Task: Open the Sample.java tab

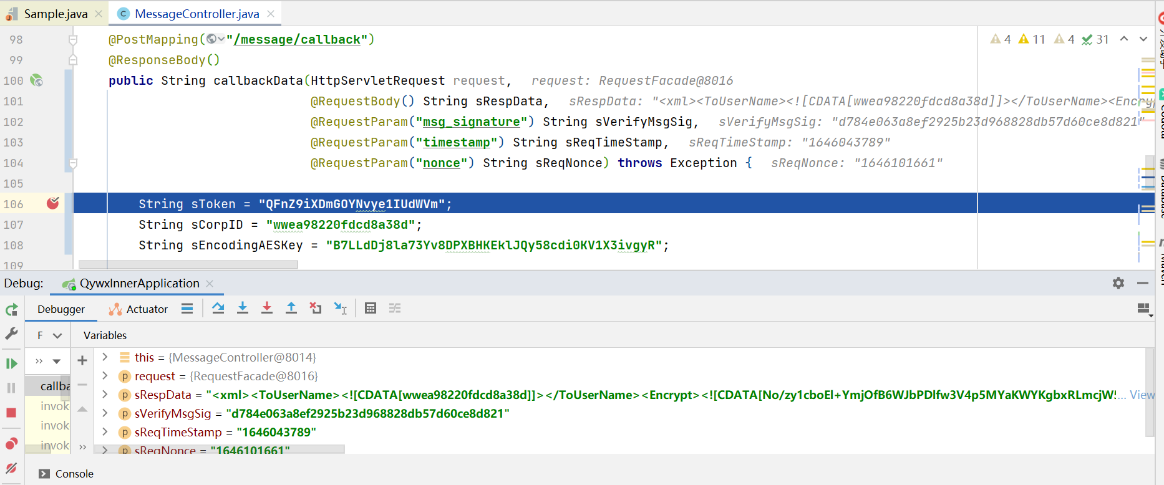Action: coord(56,14)
